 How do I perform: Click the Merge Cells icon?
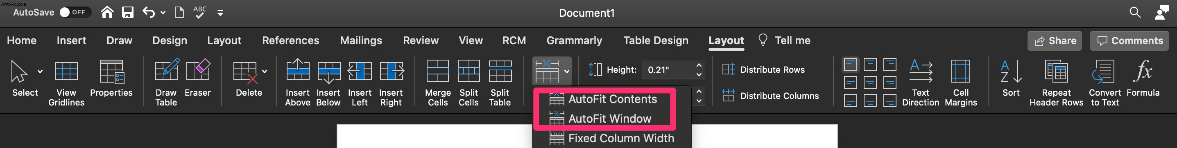(x=438, y=82)
